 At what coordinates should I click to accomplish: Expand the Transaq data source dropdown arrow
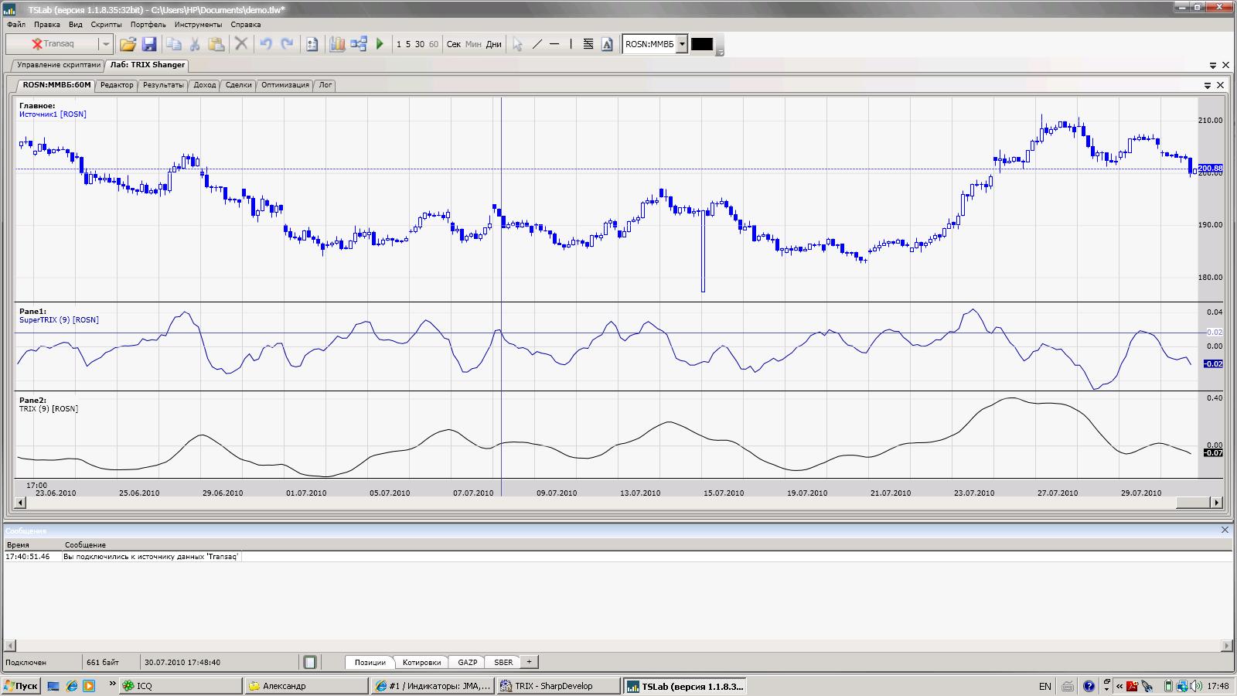(x=106, y=44)
